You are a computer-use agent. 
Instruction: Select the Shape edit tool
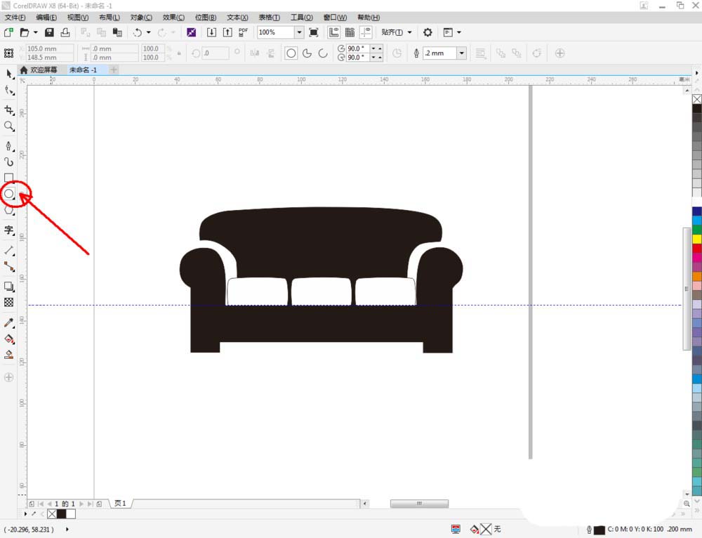9,91
